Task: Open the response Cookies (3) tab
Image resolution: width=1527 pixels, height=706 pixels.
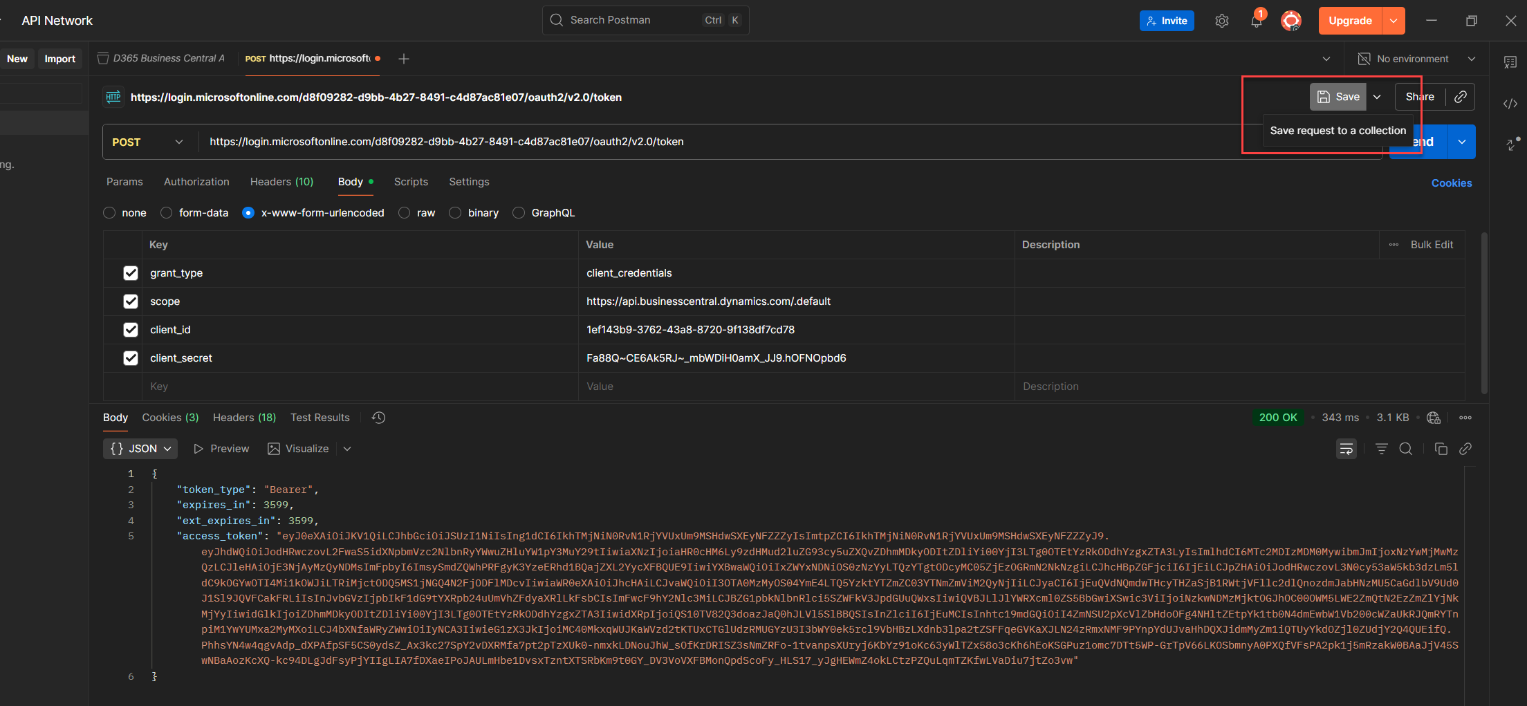Action: [x=170, y=418]
